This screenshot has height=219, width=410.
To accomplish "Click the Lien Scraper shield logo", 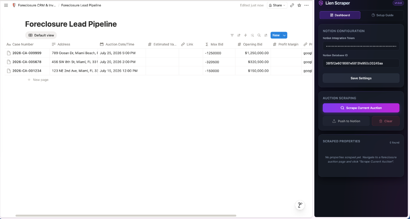I will (x=321, y=3).
